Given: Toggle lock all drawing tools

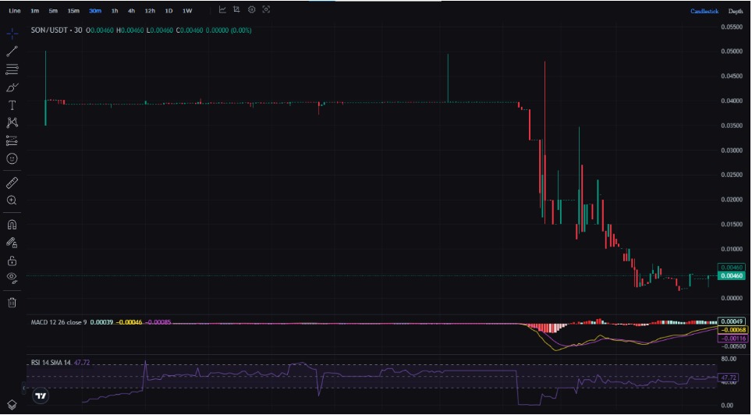Looking at the screenshot, I should tap(12, 261).
